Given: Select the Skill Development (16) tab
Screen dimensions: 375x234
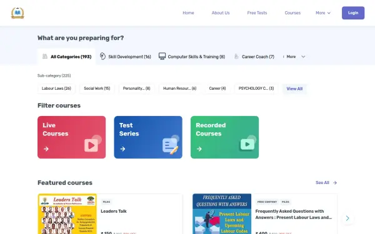Looking at the screenshot, I should point(126,57).
